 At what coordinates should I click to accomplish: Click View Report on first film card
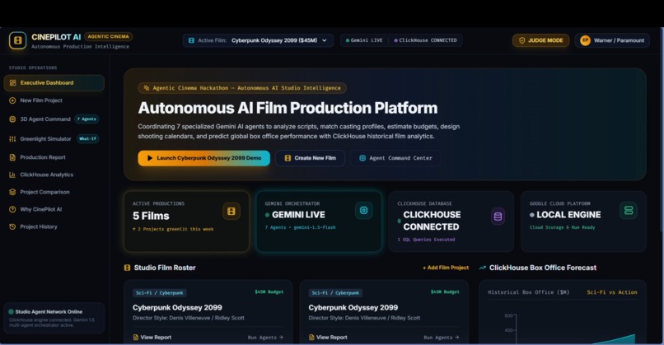[x=152, y=338]
